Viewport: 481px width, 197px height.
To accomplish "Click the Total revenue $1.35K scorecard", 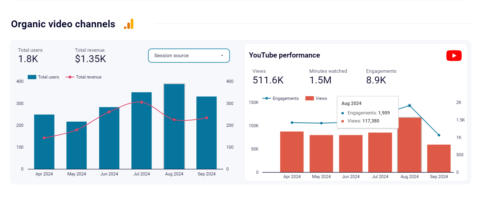I will click(90, 56).
